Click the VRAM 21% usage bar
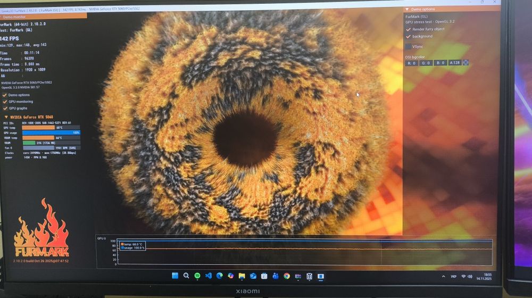The image size is (532, 298). click(51, 143)
